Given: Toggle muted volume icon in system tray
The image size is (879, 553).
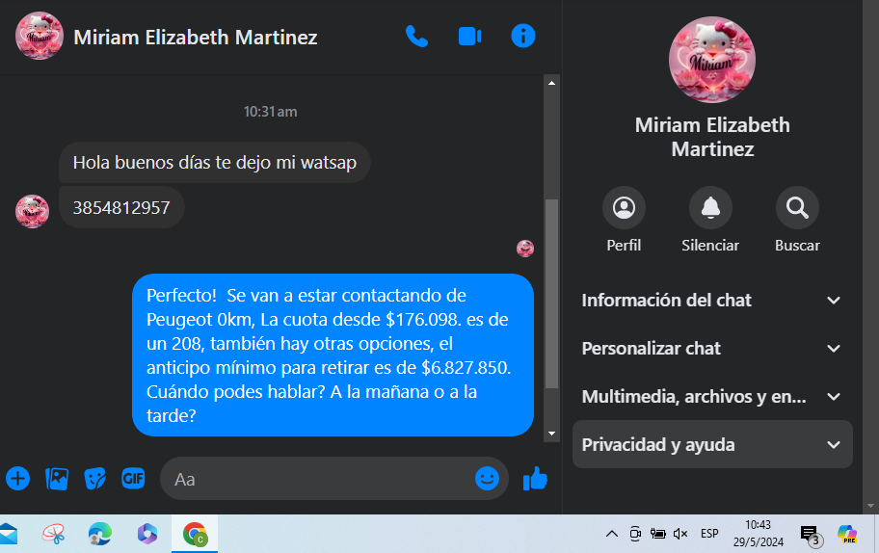Looking at the screenshot, I should (680, 534).
